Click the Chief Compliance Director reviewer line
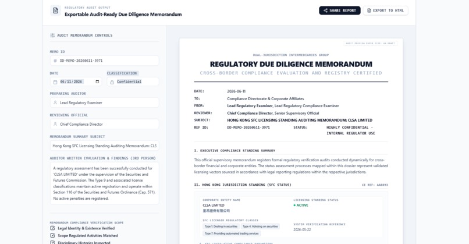This screenshot has width=469, height=244. (x=273, y=113)
